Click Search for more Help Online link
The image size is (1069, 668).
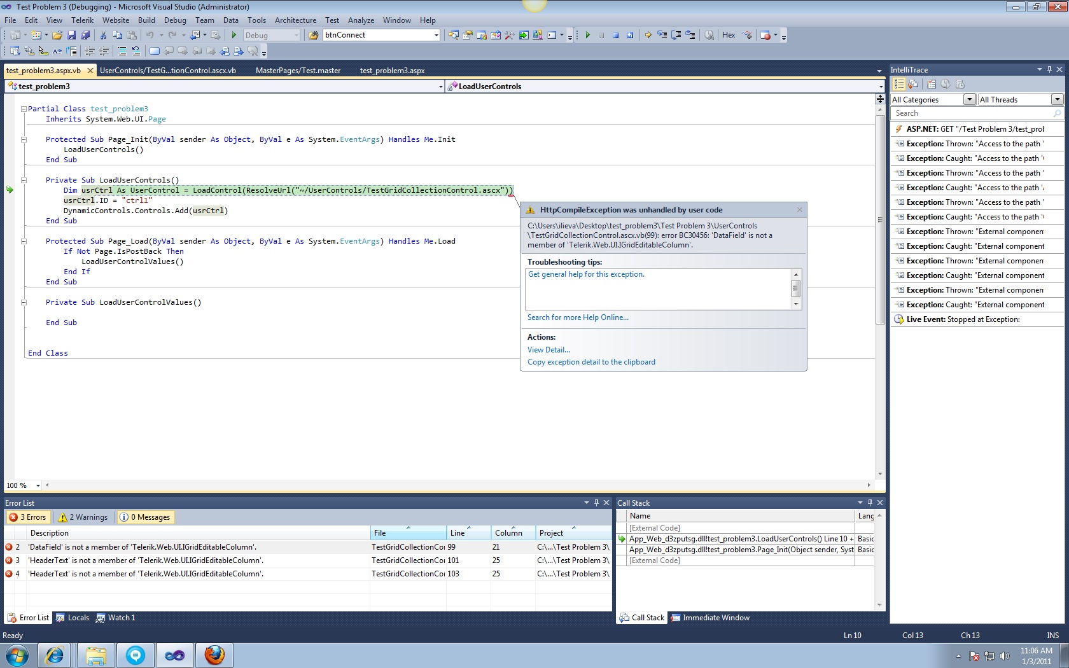click(x=578, y=317)
